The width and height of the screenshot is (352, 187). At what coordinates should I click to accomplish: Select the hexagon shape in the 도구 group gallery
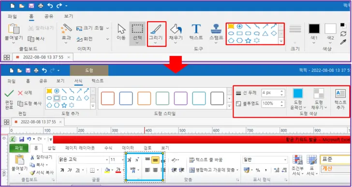[x=239, y=40]
